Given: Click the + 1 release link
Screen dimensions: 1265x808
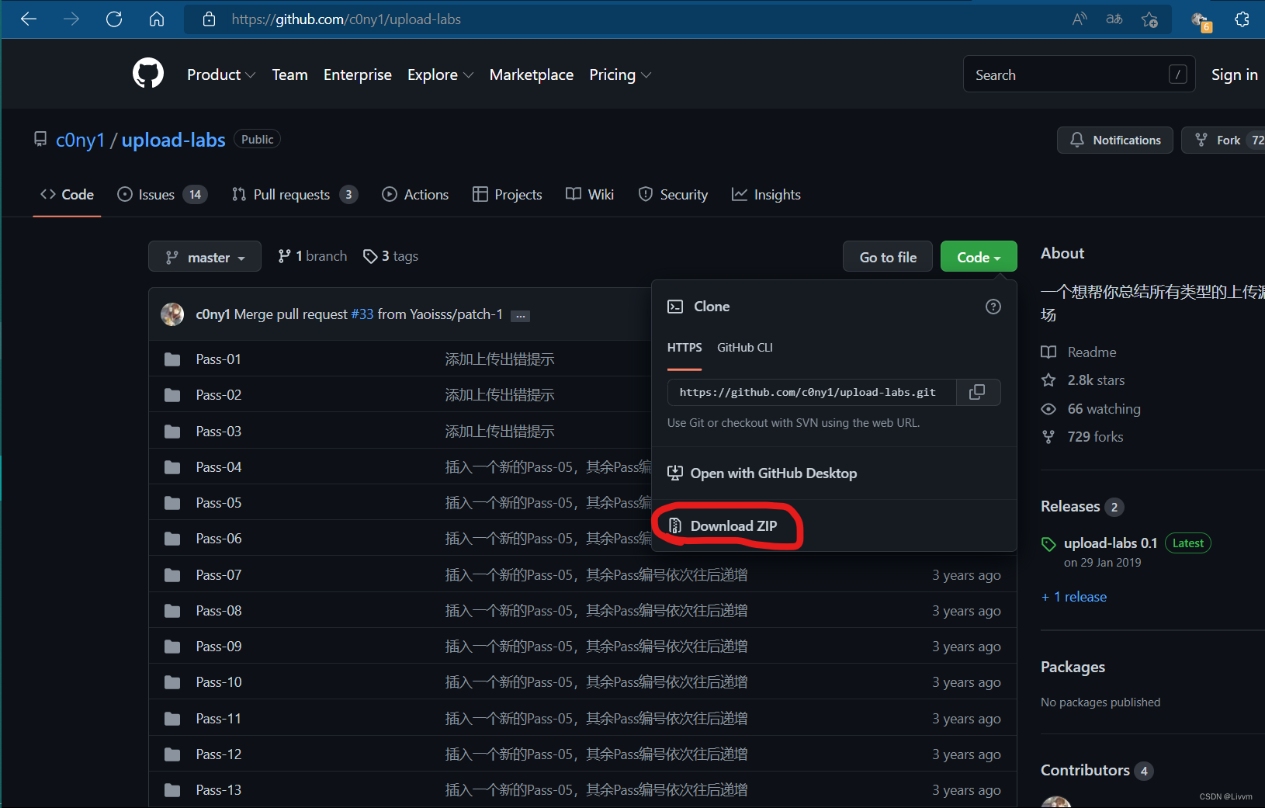Looking at the screenshot, I should pyautogui.click(x=1074, y=597).
